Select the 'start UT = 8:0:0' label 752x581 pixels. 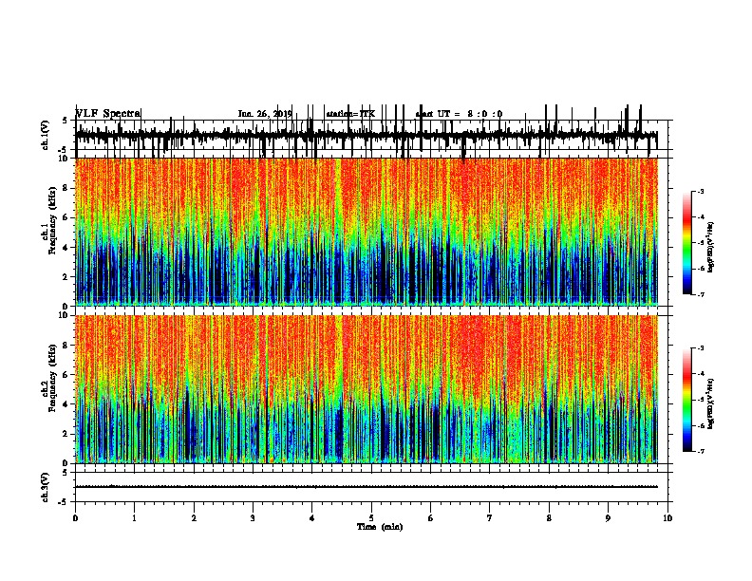click(459, 114)
